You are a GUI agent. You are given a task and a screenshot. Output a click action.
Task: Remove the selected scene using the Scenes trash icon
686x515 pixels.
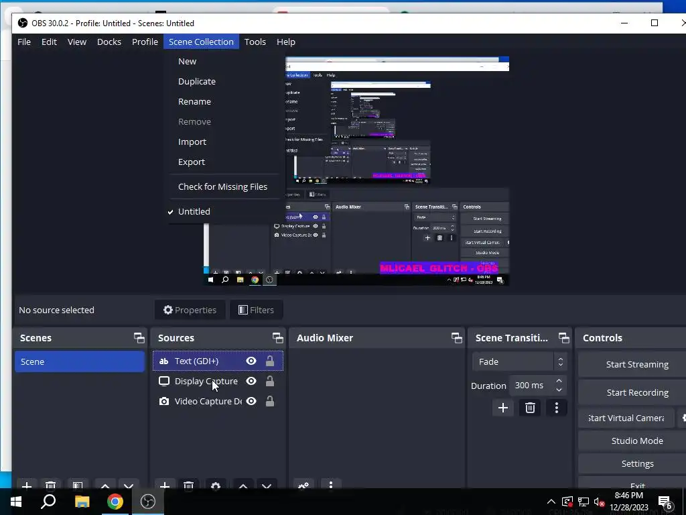coord(51,485)
